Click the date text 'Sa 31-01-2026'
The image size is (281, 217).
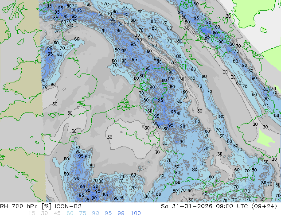click(187, 206)
